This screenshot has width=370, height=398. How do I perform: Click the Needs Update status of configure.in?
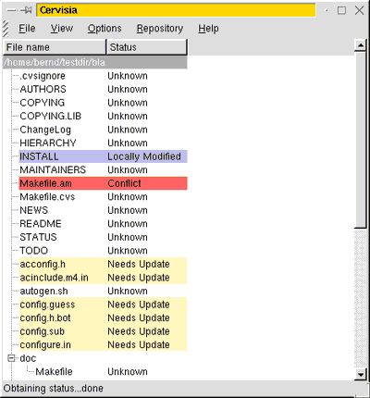(x=139, y=345)
